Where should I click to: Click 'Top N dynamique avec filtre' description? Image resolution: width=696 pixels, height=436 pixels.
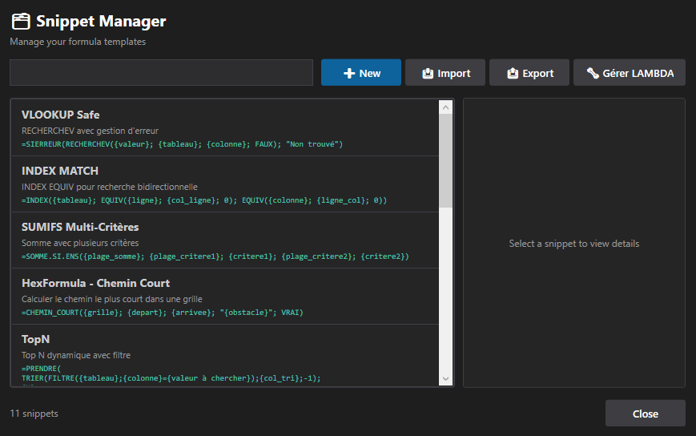coord(76,355)
